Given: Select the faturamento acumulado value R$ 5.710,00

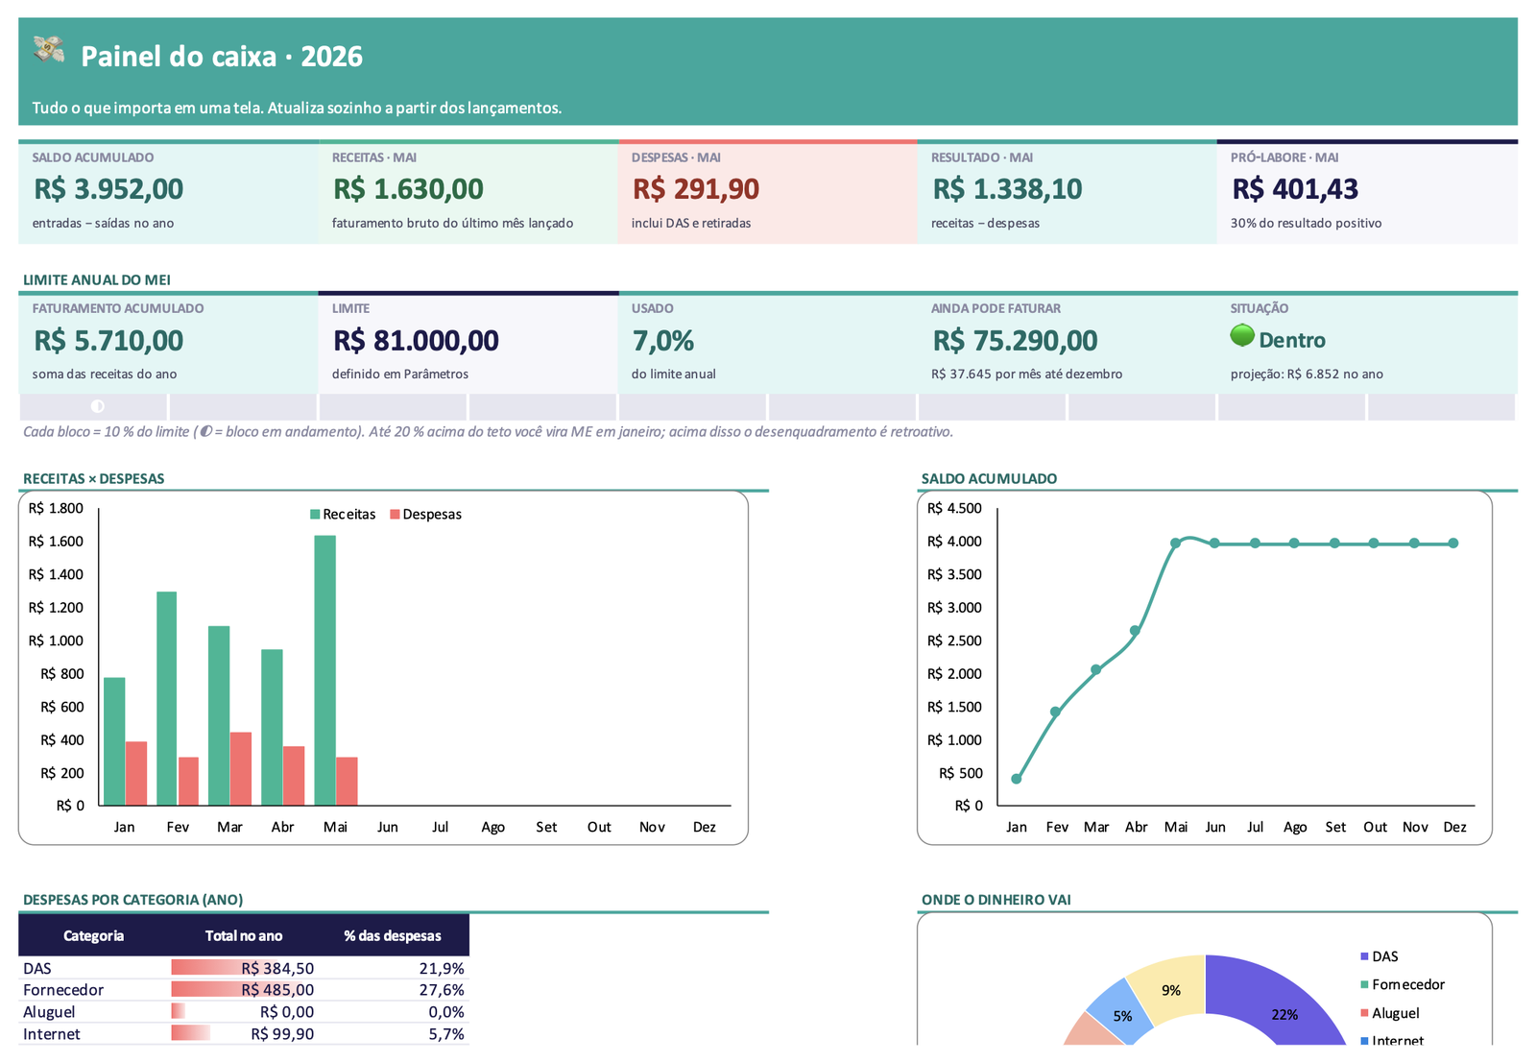Looking at the screenshot, I should tap(108, 341).
